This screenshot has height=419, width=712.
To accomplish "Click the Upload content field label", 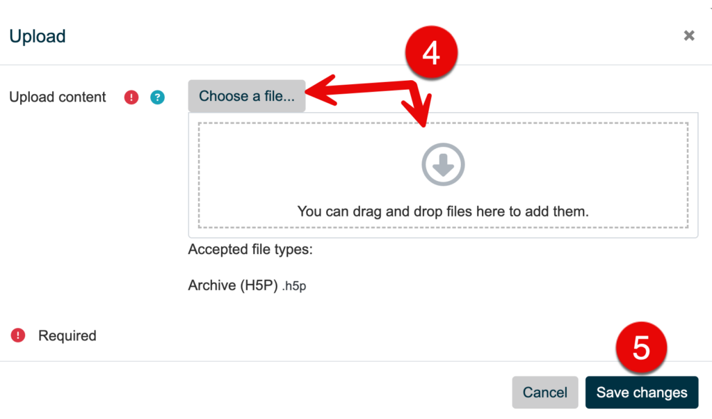I will tap(58, 97).
